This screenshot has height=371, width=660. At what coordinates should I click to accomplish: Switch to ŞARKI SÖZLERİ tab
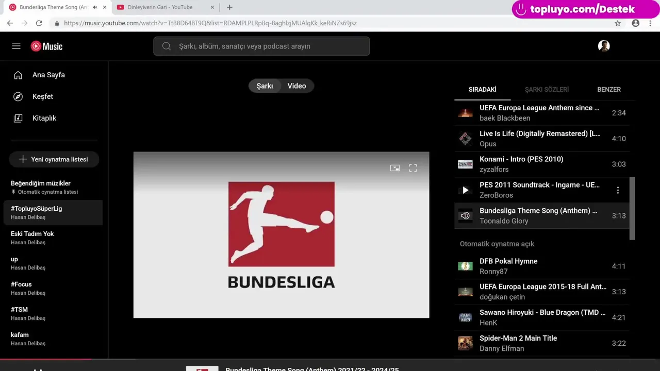[x=547, y=90]
